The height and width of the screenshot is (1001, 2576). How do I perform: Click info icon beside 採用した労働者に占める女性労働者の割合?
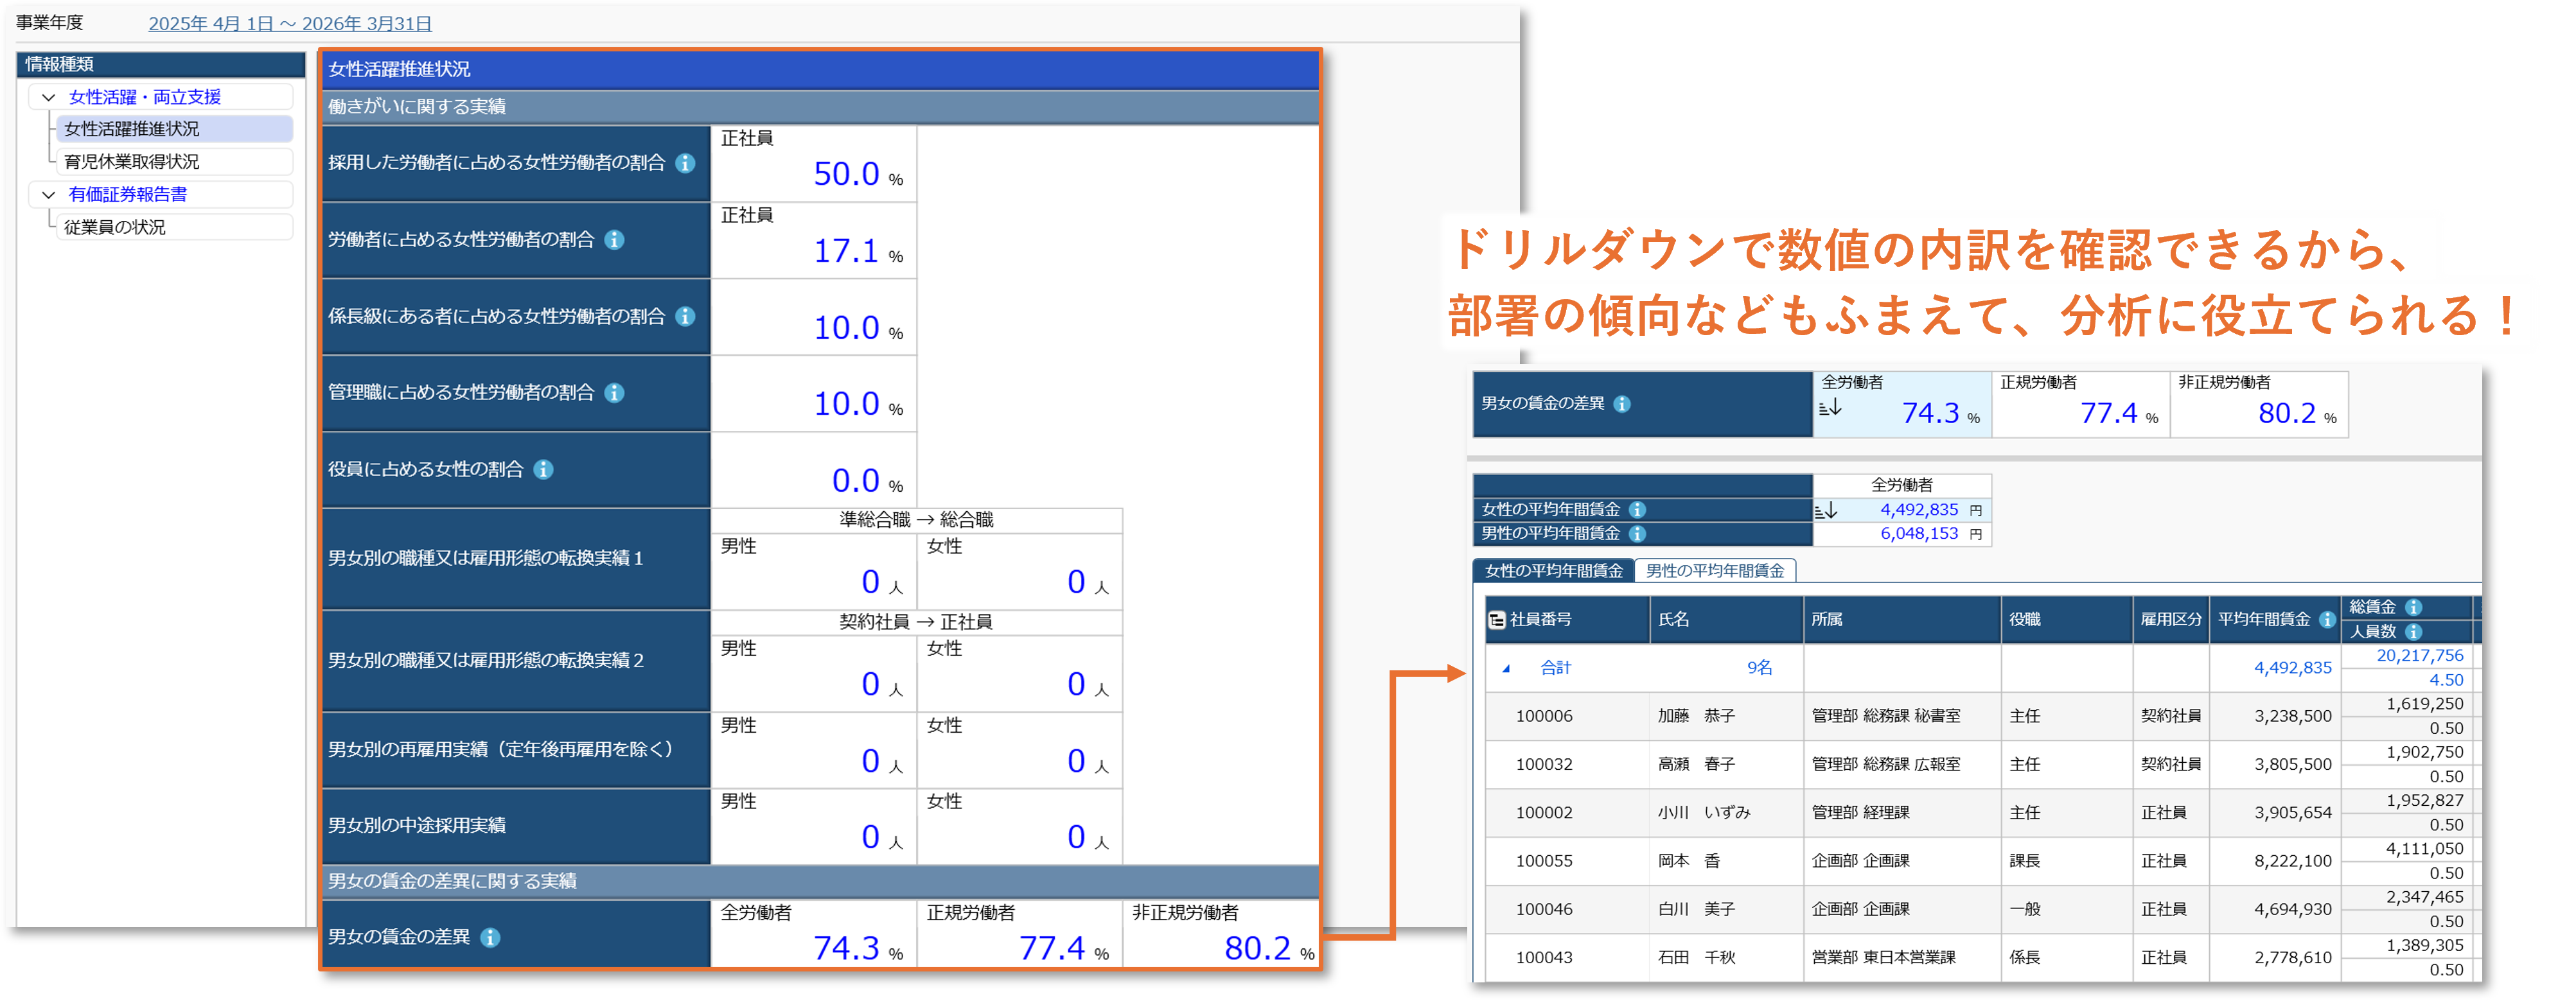685,163
